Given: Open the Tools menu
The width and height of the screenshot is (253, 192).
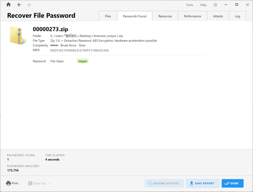Looking at the screenshot, I should 190,5.
